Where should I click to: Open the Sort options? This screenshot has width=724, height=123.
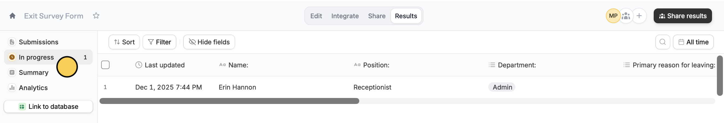(124, 42)
